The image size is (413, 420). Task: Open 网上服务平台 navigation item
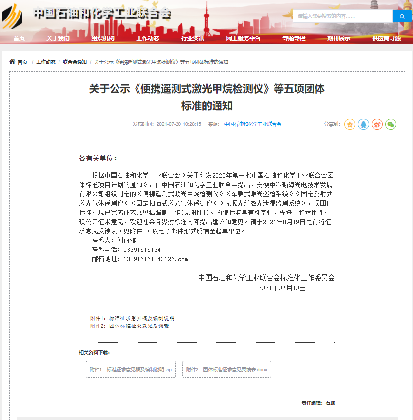pos(243,38)
